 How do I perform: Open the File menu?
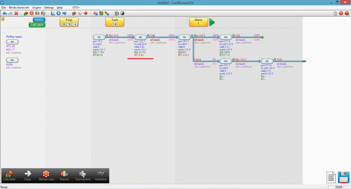point(4,8)
